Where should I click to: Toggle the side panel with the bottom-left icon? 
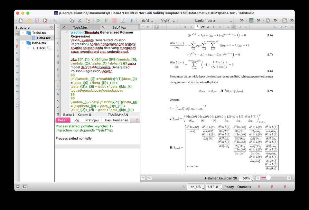(x=17, y=187)
